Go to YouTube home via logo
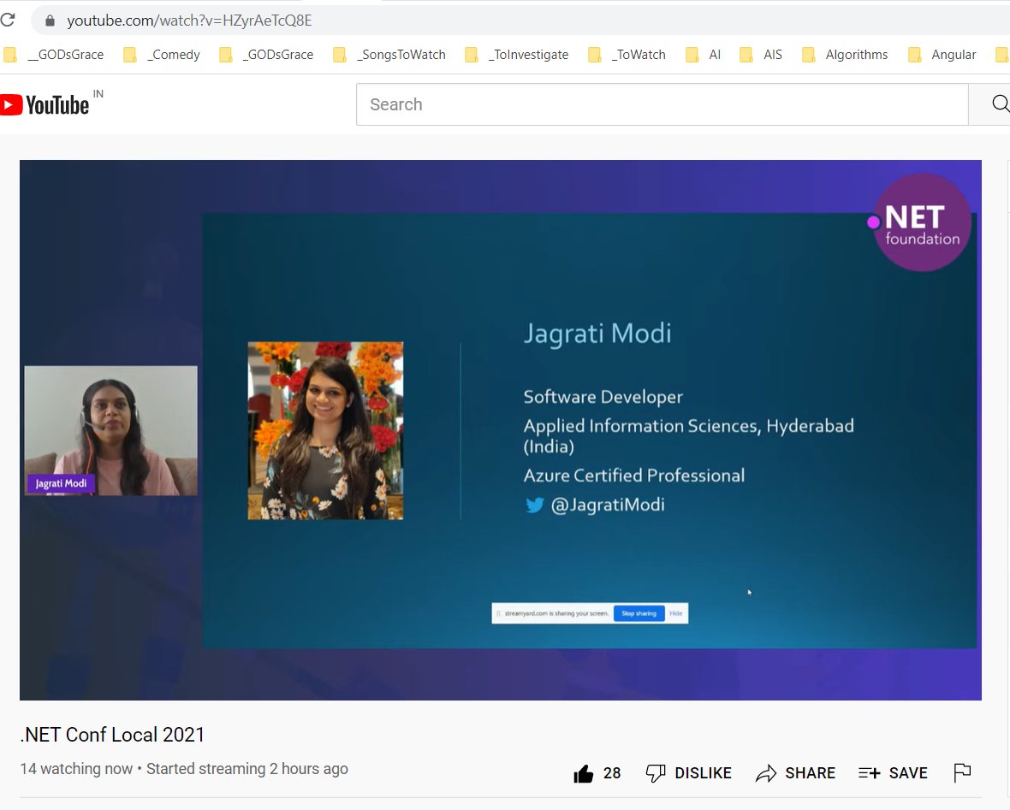The height and width of the screenshot is (810, 1010). tap(45, 105)
